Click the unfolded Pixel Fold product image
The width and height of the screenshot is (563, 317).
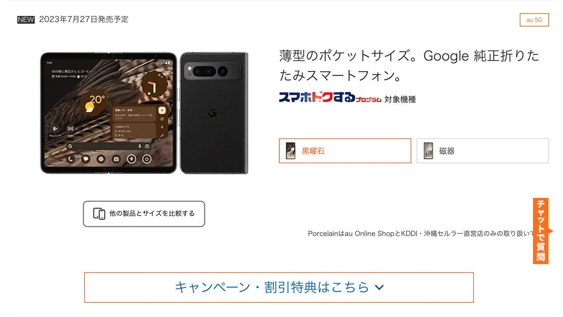tap(108, 113)
